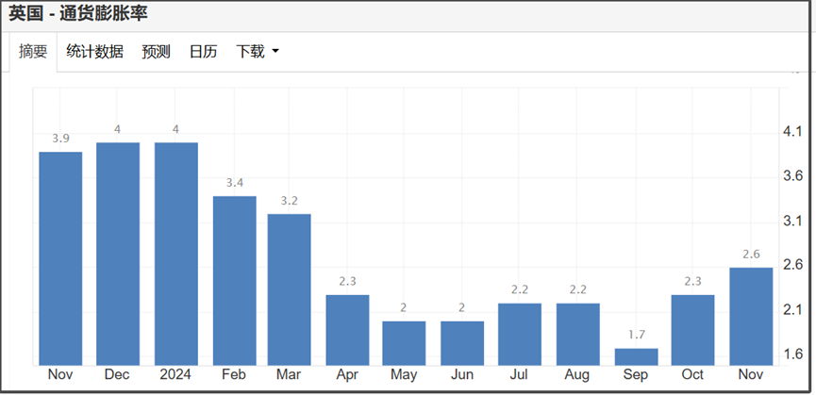Viewport: 816px width, 395px height.
Task: Click the Feb bar showing 3.4
Action: point(235,281)
